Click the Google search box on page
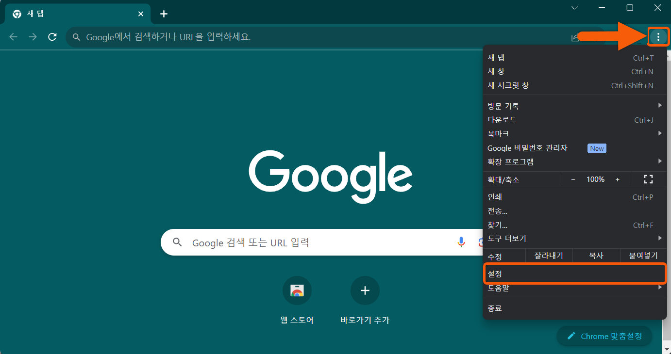The width and height of the screenshot is (671, 354). [x=322, y=242]
